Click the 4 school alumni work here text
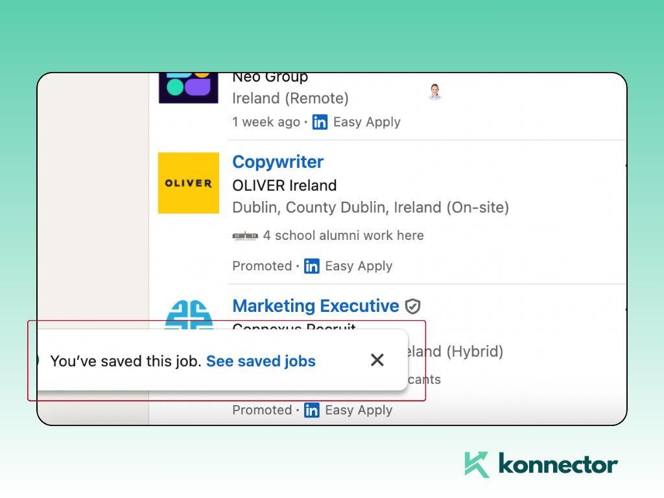Screen dimensions: 664x498 click(x=344, y=235)
